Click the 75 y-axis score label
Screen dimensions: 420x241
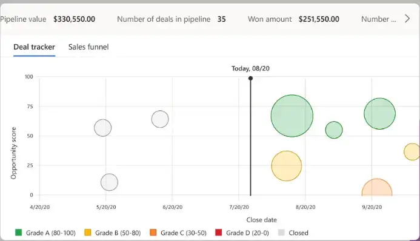pyautogui.click(x=30, y=106)
